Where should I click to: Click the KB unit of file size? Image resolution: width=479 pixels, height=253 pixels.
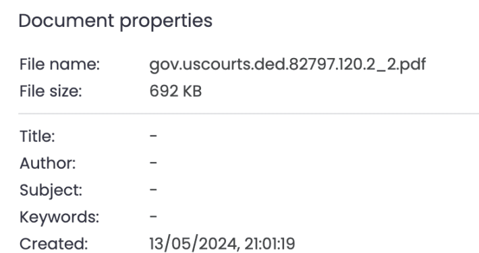coord(192,91)
